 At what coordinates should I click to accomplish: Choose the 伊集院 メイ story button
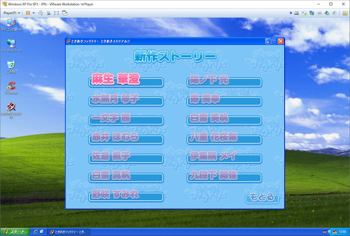coord(224,158)
